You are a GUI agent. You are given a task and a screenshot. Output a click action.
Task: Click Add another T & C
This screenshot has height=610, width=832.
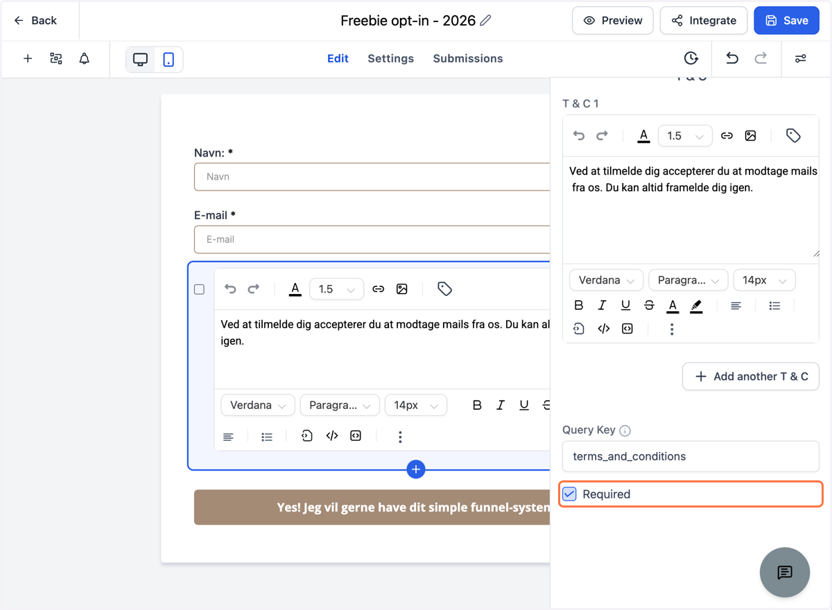tap(751, 376)
